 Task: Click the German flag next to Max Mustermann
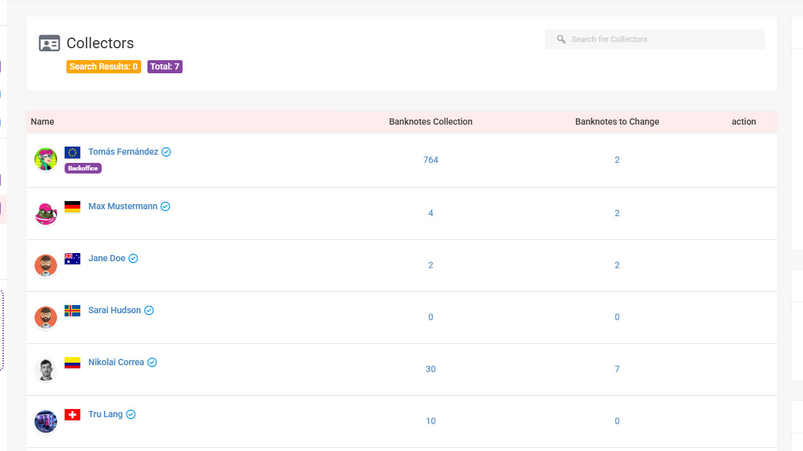click(x=72, y=207)
